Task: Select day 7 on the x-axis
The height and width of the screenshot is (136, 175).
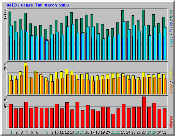Action: coord(42,132)
